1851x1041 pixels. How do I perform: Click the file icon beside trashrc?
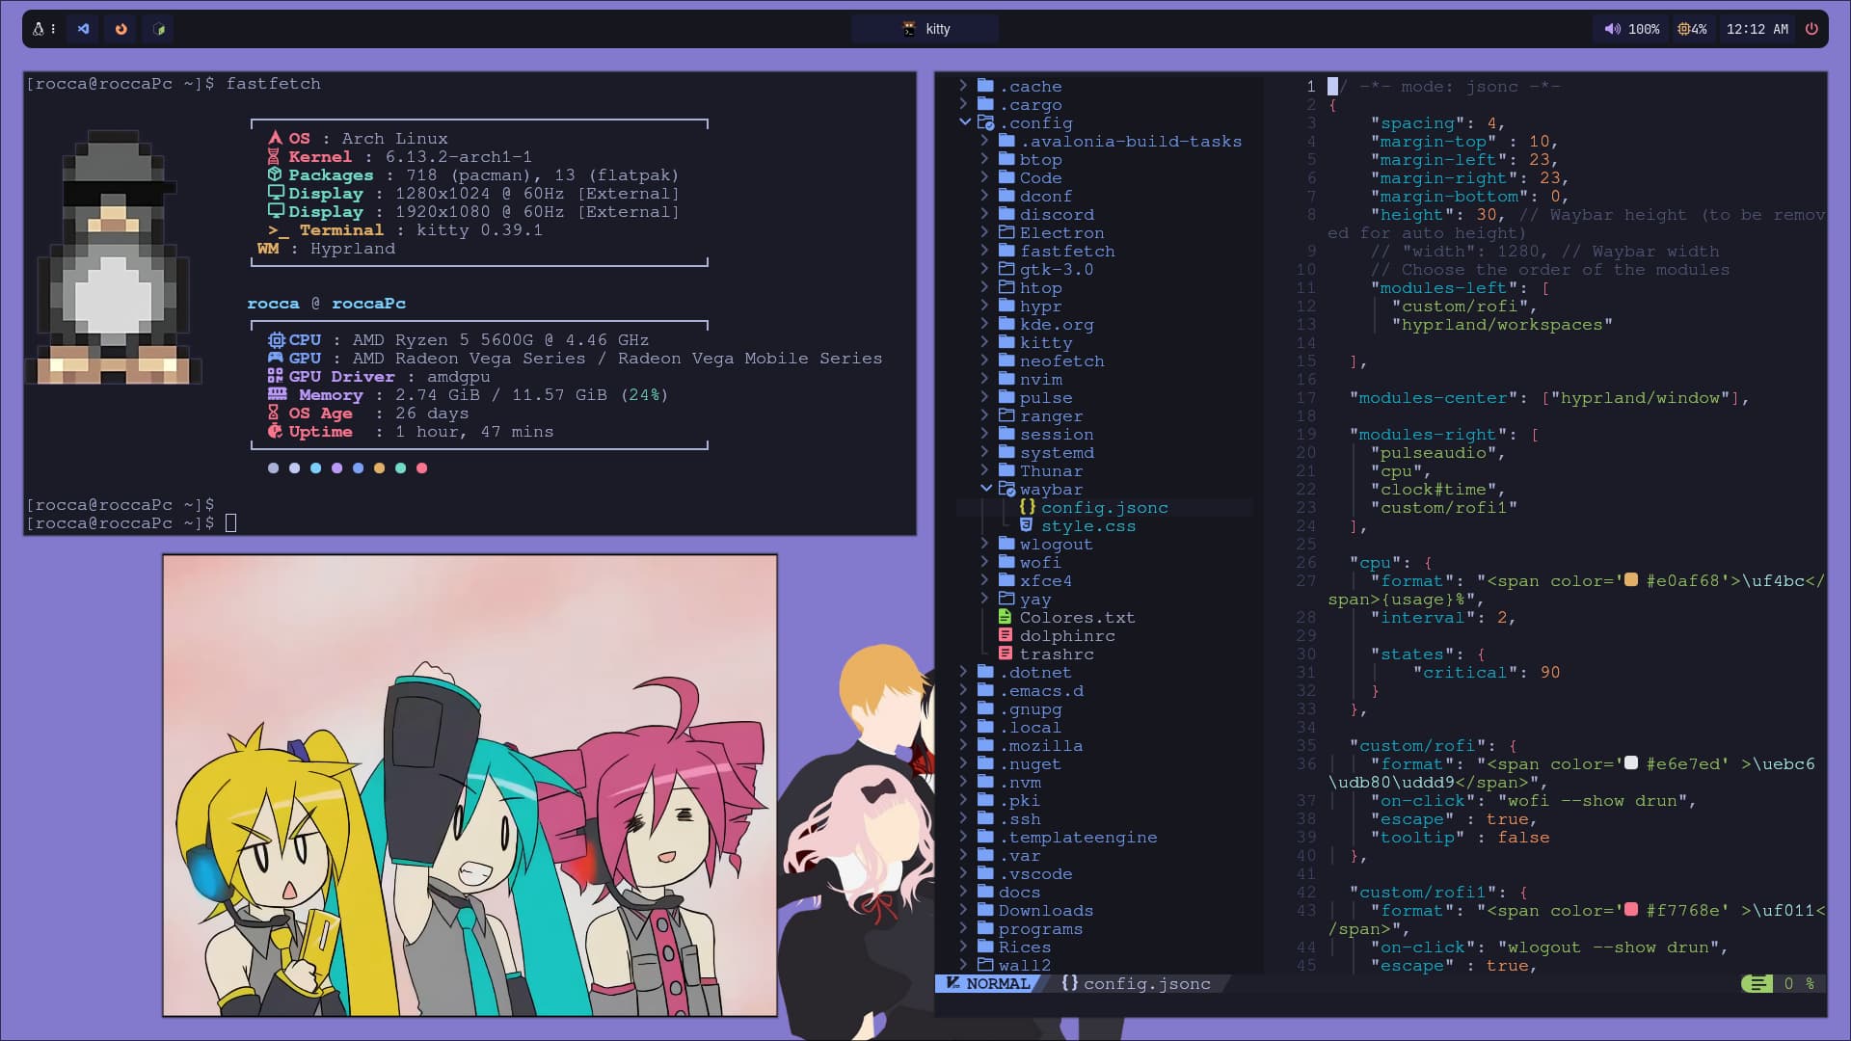[1006, 654]
